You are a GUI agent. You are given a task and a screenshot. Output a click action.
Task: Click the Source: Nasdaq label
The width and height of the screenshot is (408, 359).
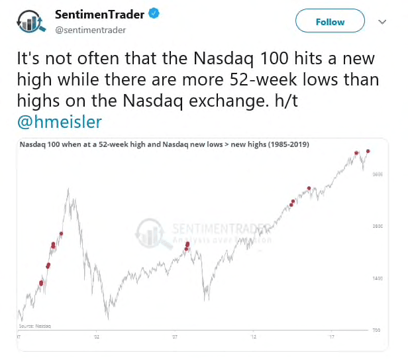coord(35,326)
